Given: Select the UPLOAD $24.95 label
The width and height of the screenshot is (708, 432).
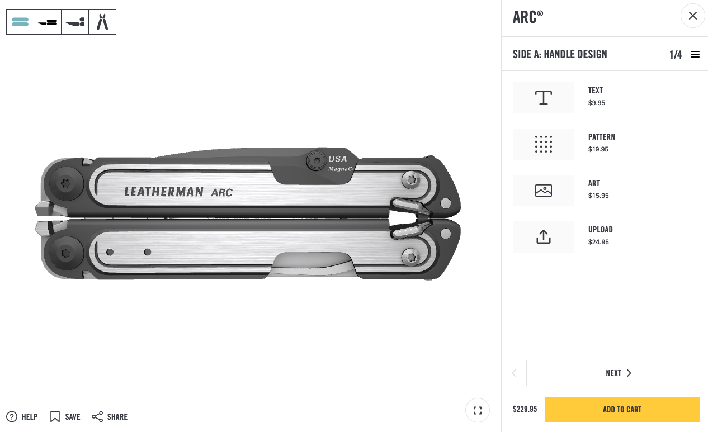Looking at the screenshot, I should click(600, 236).
